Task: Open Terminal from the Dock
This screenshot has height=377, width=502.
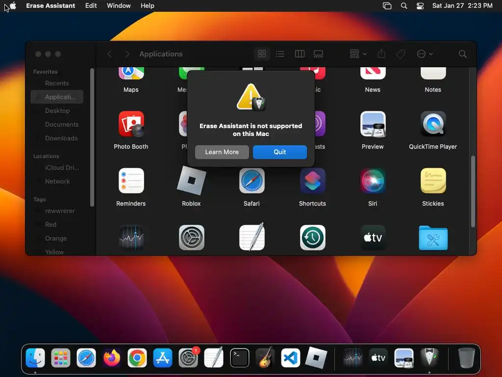Action: [x=239, y=358]
